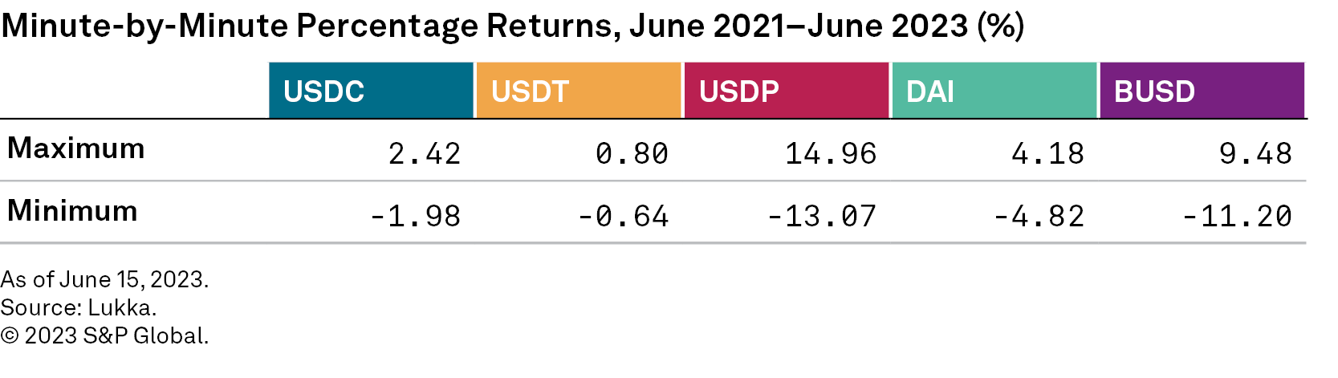This screenshot has width=1338, height=378.
Task: Select the Minimum row label
Action: (x=73, y=212)
